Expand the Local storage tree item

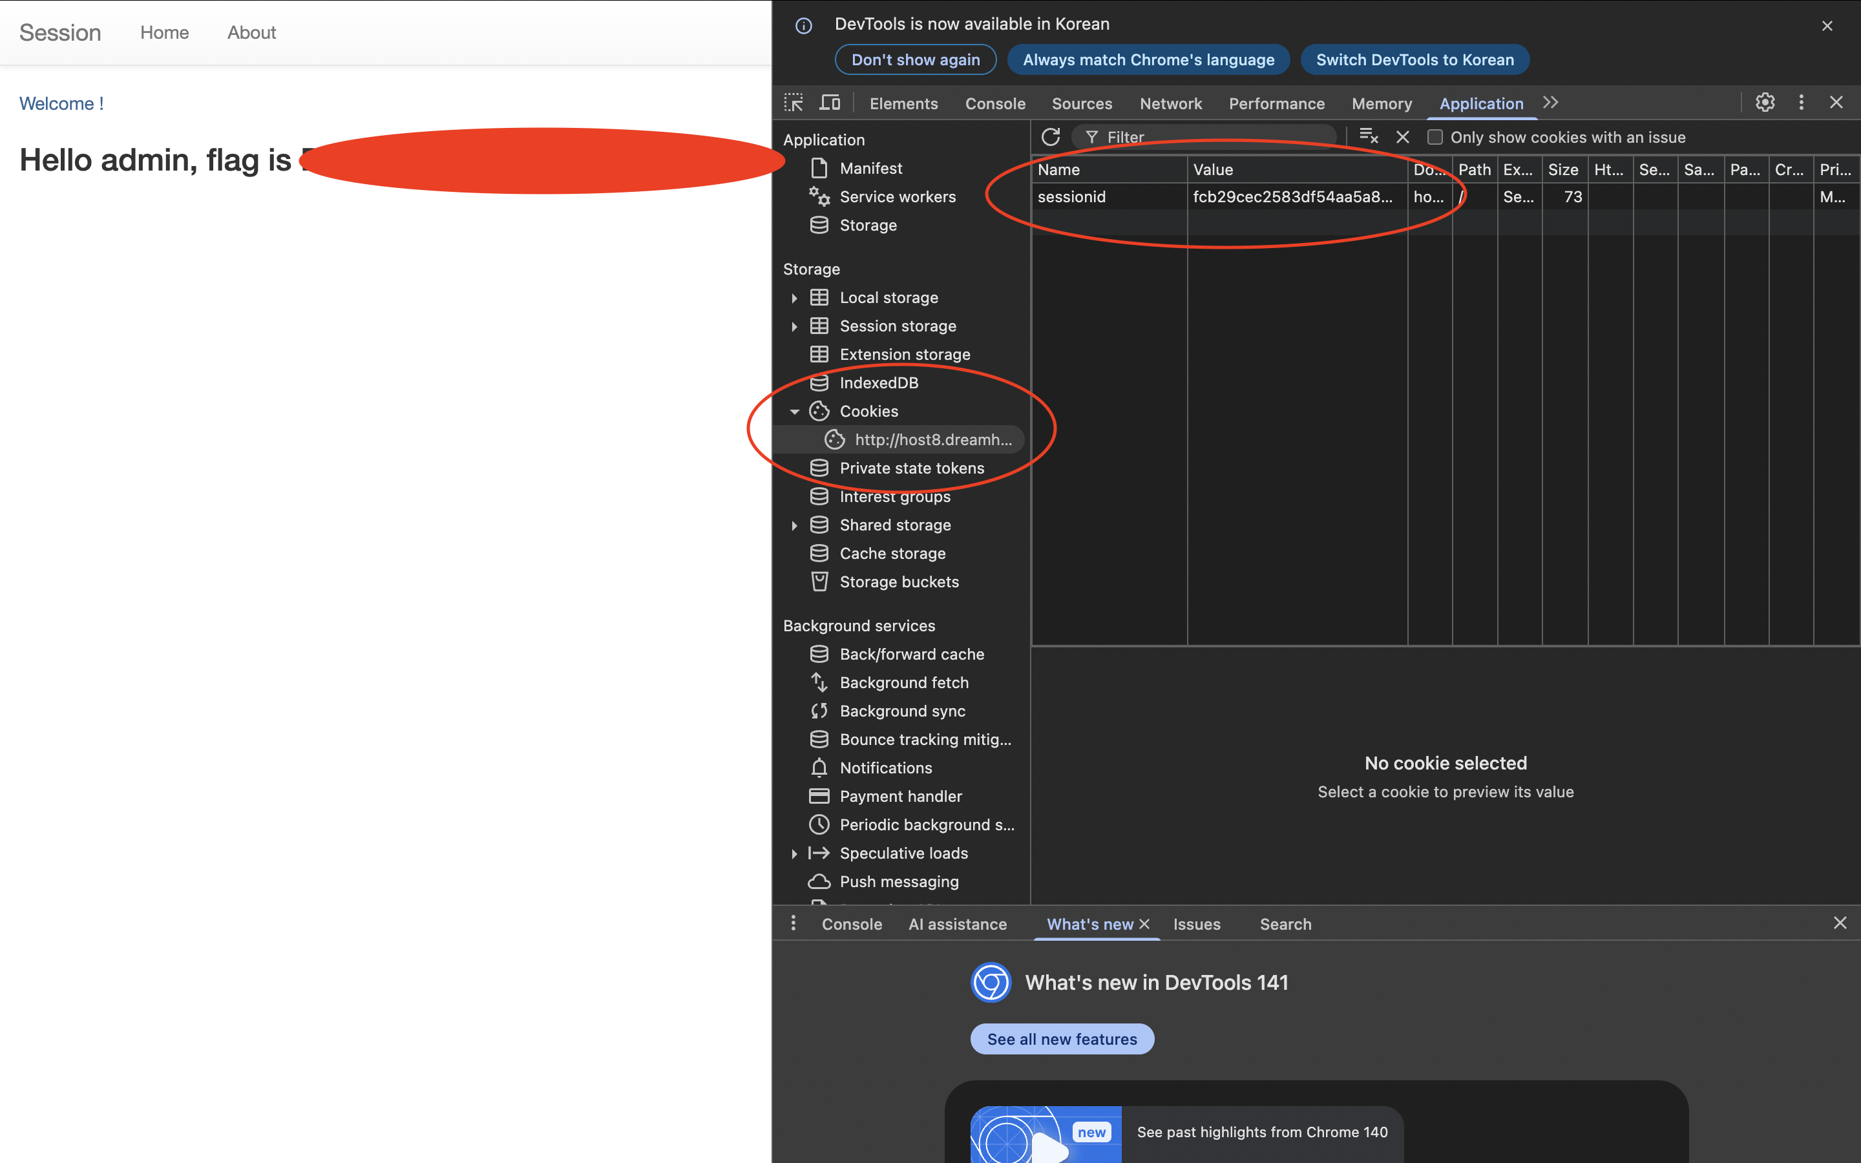click(794, 298)
